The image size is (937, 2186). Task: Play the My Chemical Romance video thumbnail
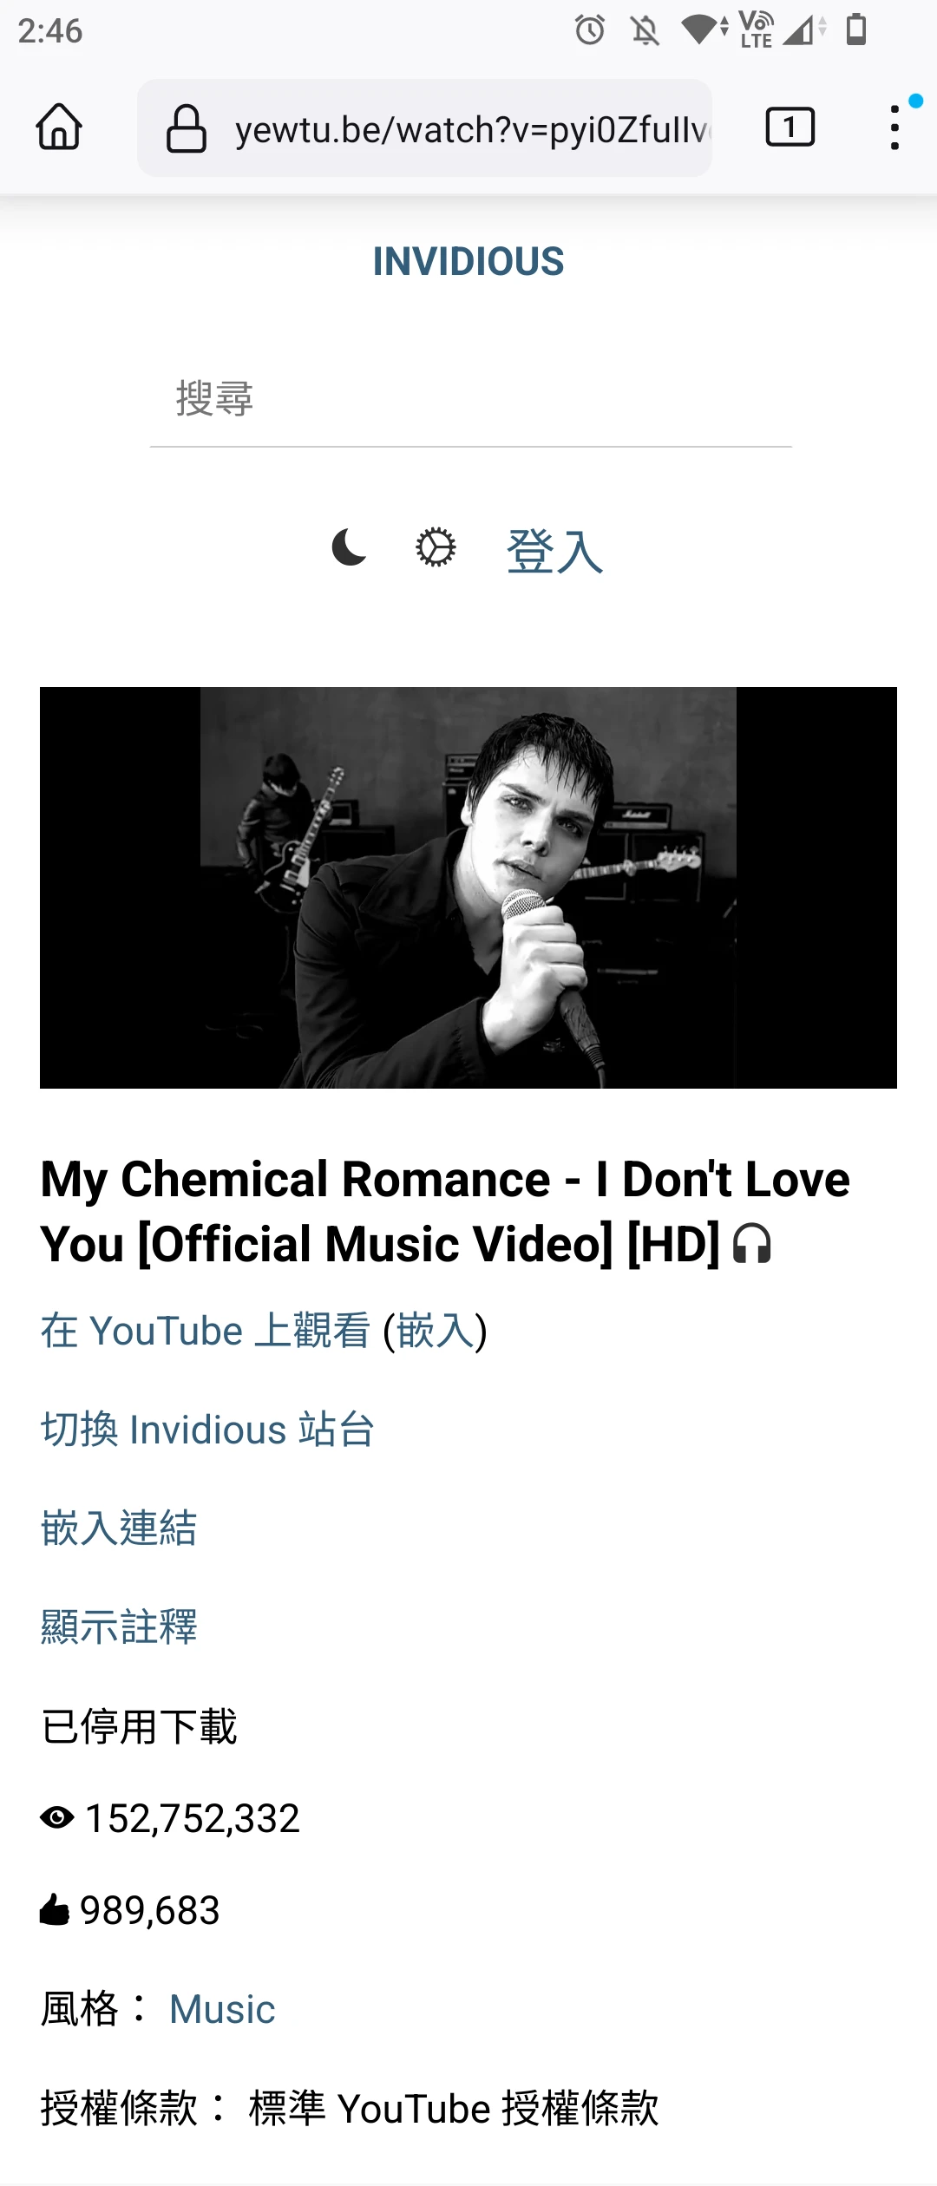(468, 887)
